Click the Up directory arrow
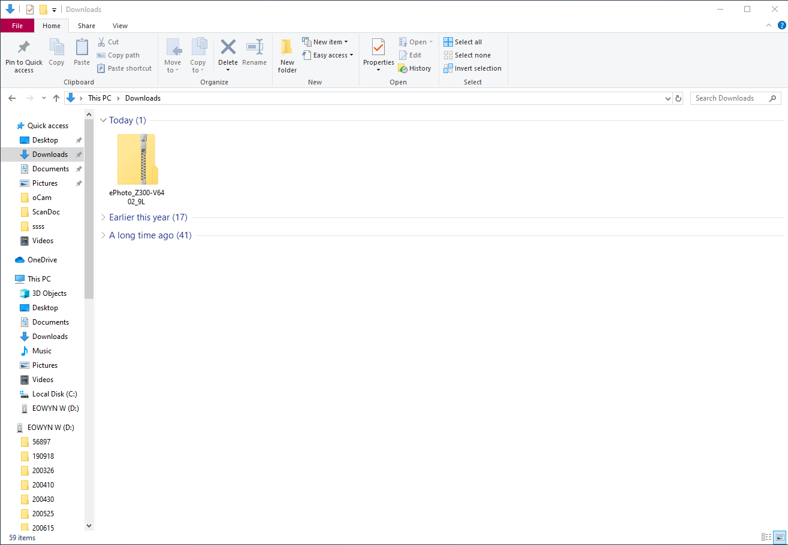The width and height of the screenshot is (788, 545). click(x=56, y=98)
